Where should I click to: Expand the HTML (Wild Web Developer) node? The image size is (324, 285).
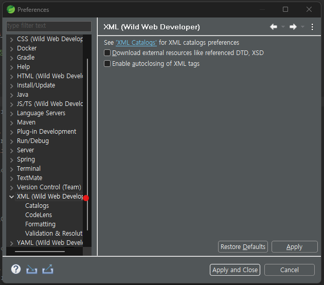[12, 77]
